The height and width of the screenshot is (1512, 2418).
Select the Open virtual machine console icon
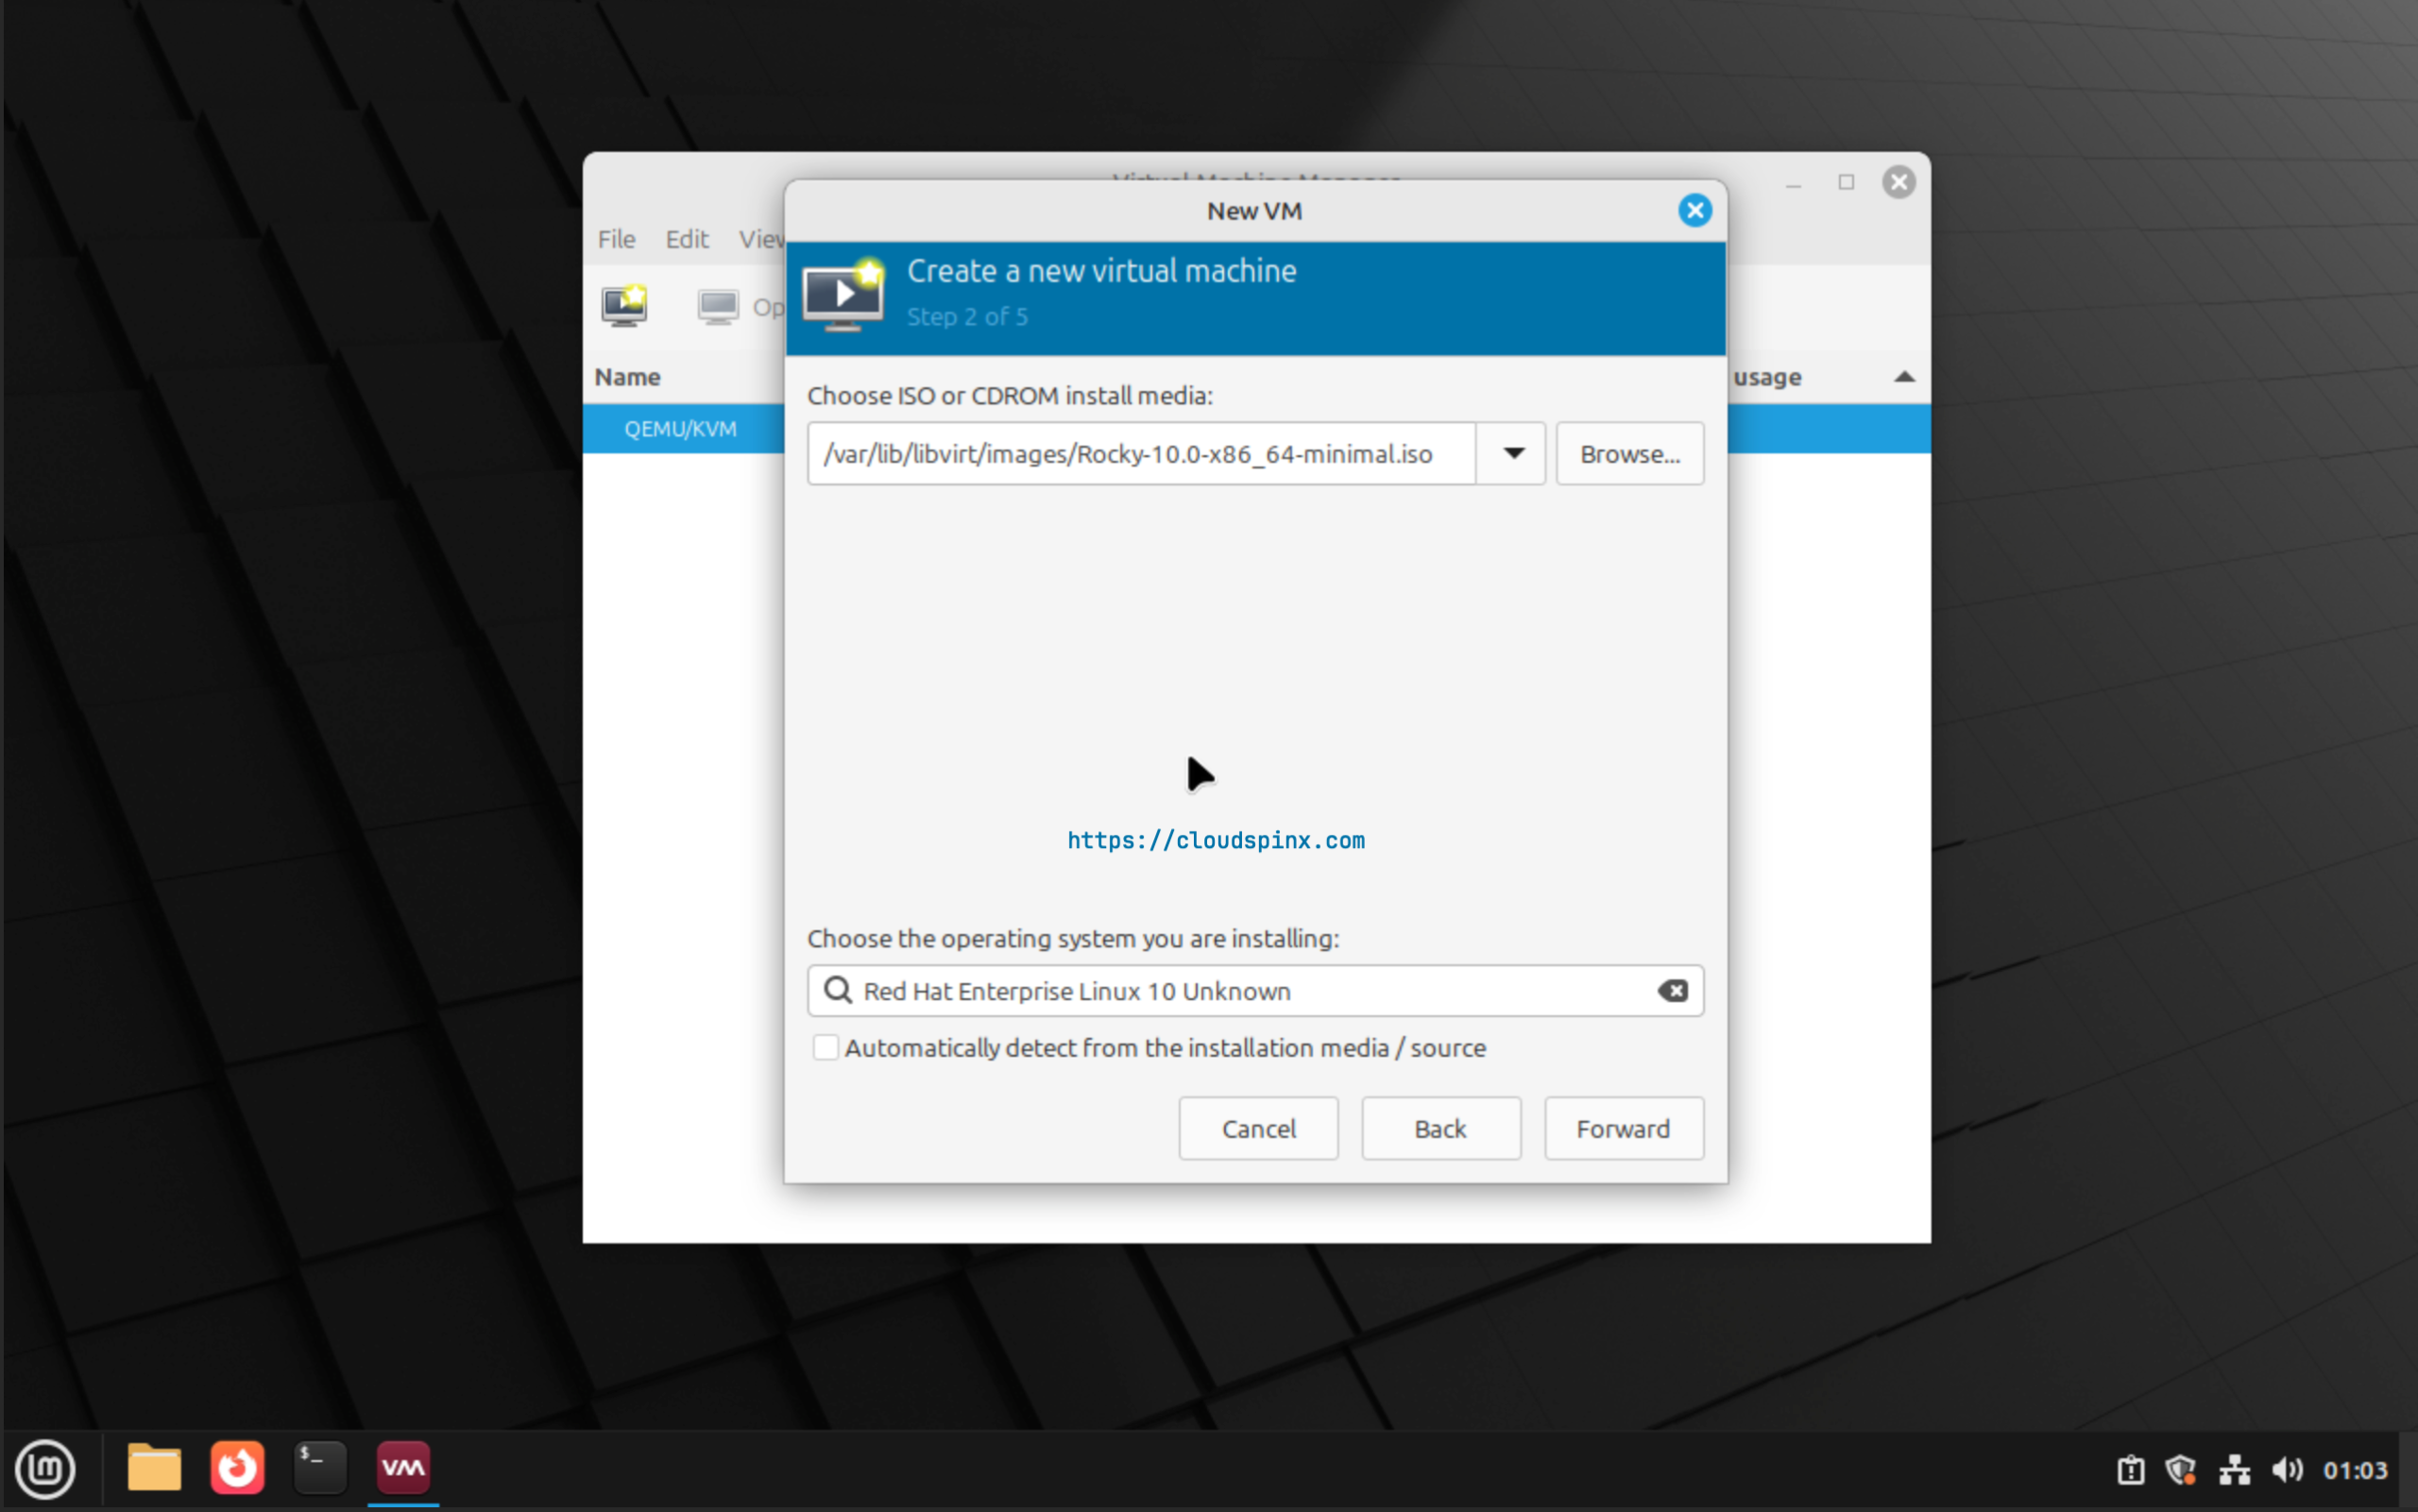click(716, 306)
